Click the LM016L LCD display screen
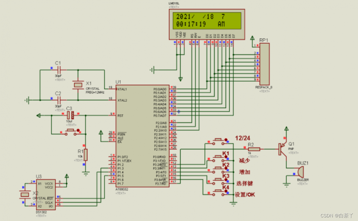358x221 pixels. pyautogui.click(x=207, y=21)
